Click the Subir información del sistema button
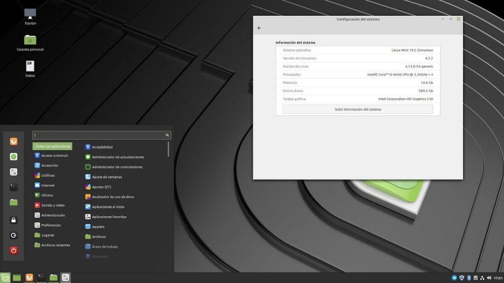Image resolution: width=504 pixels, height=283 pixels. (358, 110)
